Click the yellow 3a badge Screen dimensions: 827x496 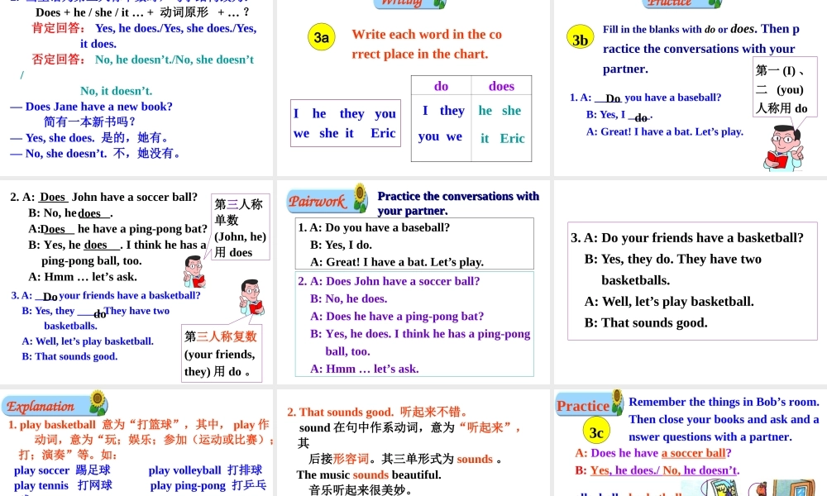coord(321,37)
